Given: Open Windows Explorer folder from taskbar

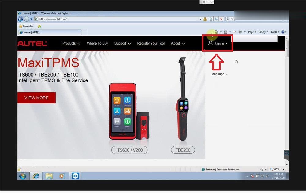Looking at the screenshot, I should point(49,176).
